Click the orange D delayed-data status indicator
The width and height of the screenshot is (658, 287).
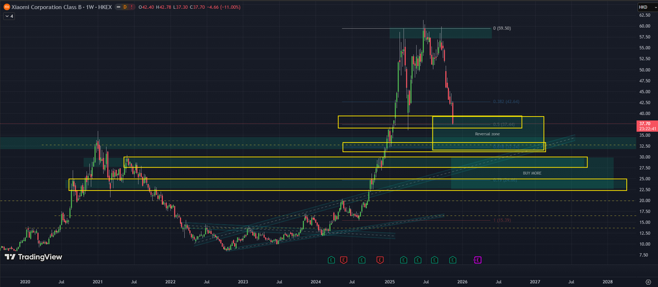tap(125, 7)
